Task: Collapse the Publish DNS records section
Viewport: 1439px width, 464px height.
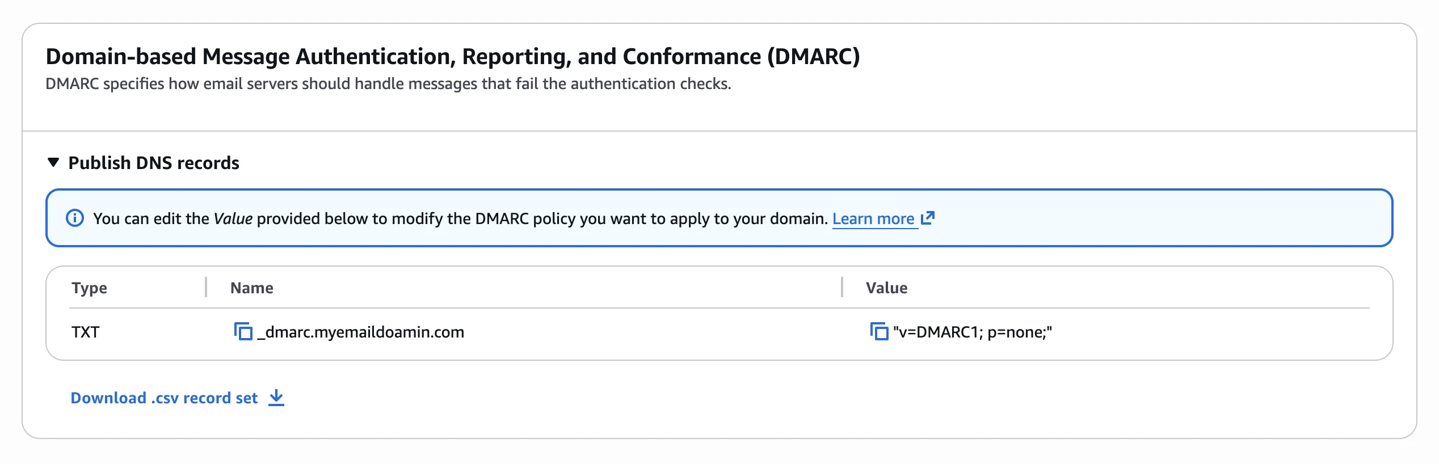Action: (53, 162)
